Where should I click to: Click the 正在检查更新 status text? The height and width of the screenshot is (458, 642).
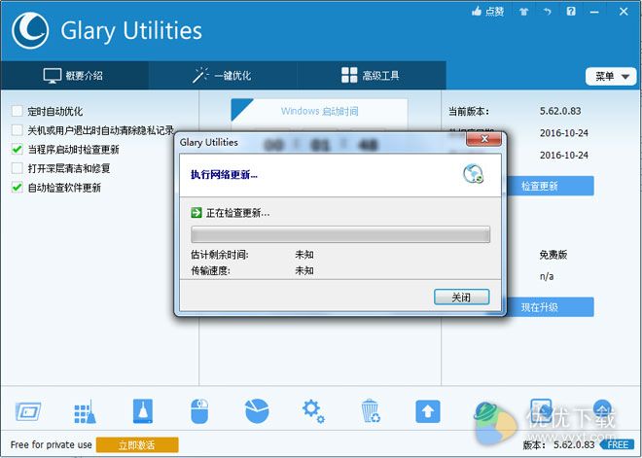pyautogui.click(x=238, y=213)
